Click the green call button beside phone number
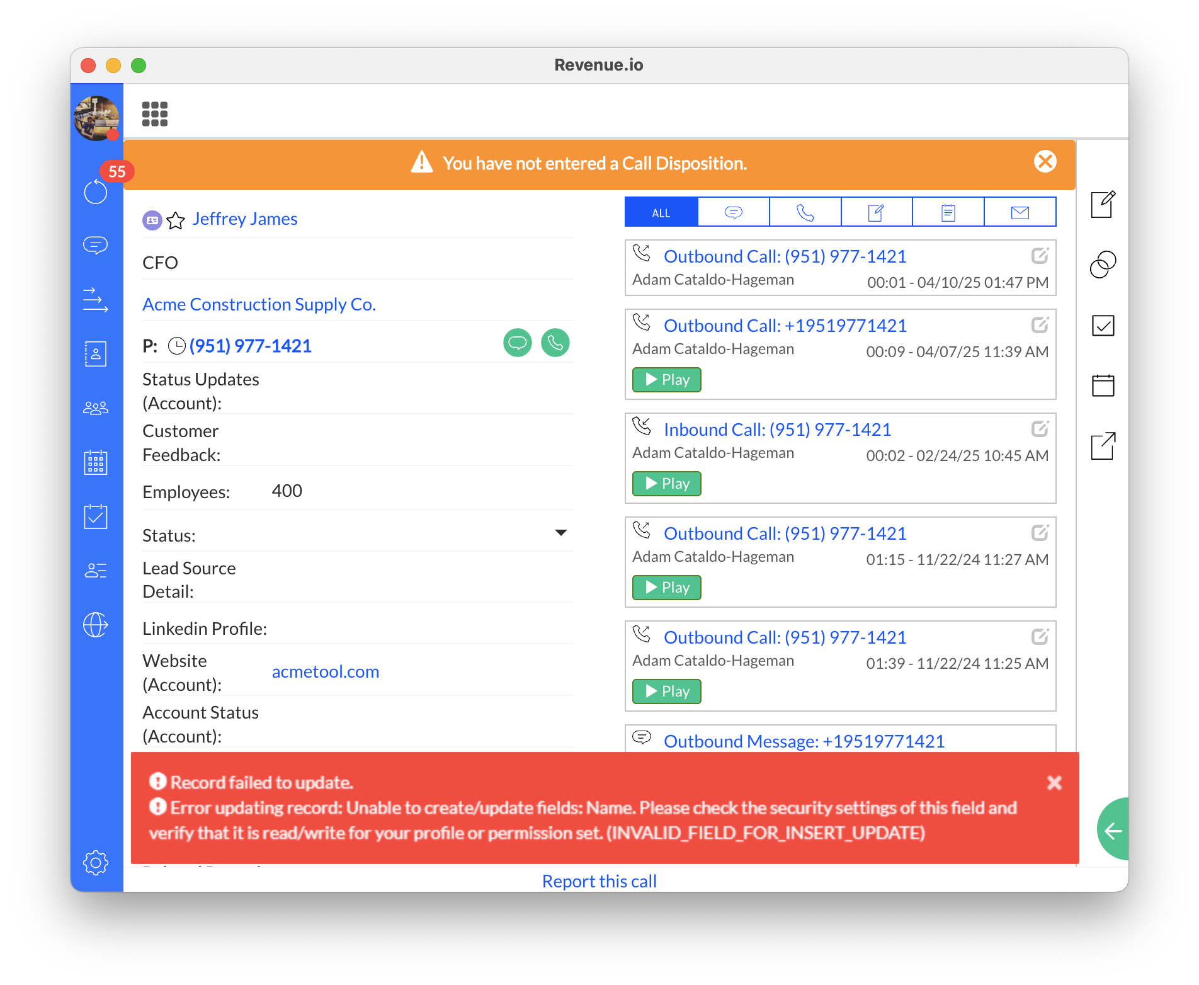The image size is (1199, 985). [555, 343]
